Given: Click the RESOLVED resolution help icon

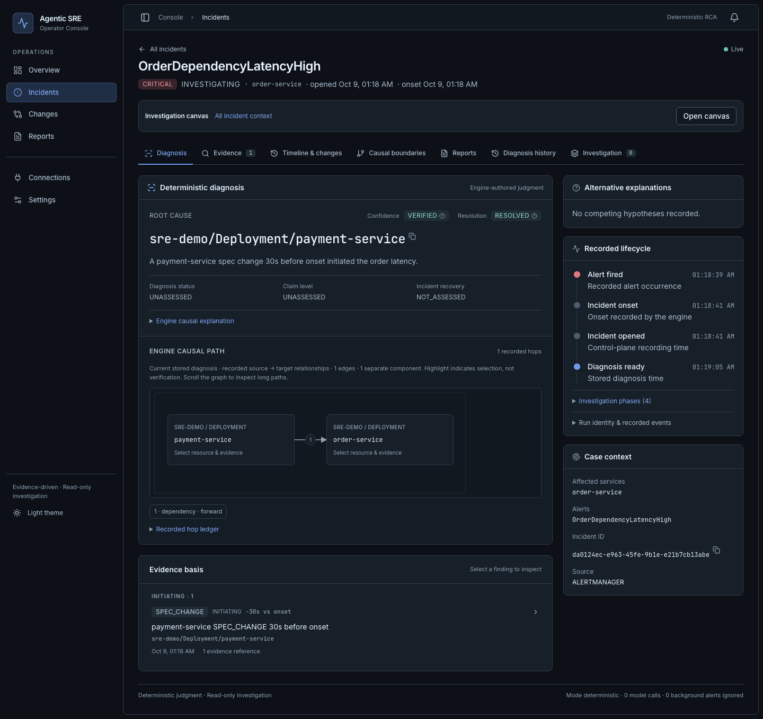Looking at the screenshot, I should pos(534,216).
